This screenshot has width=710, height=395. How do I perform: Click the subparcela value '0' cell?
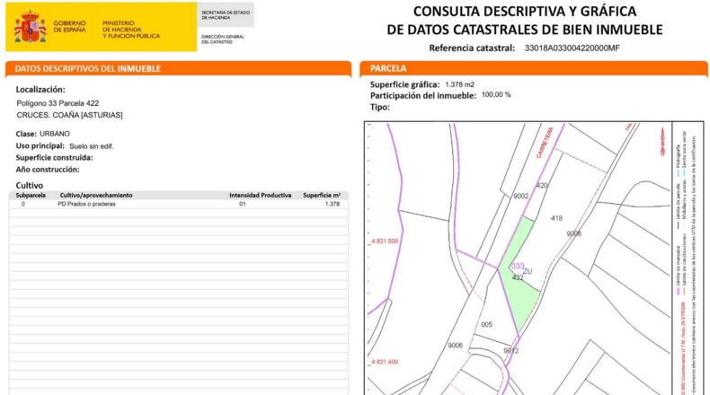(x=23, y=204)
